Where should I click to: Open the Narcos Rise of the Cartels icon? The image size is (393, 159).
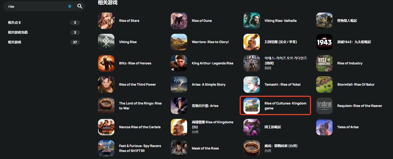point(106,127)
